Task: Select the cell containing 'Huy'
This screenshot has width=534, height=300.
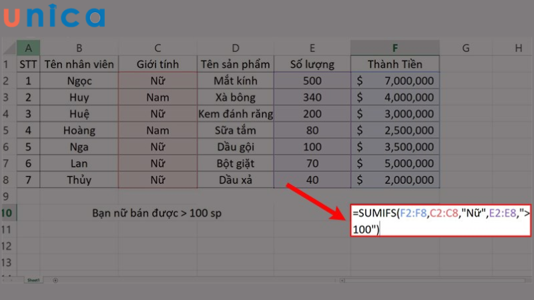Action: pos(79,97)
